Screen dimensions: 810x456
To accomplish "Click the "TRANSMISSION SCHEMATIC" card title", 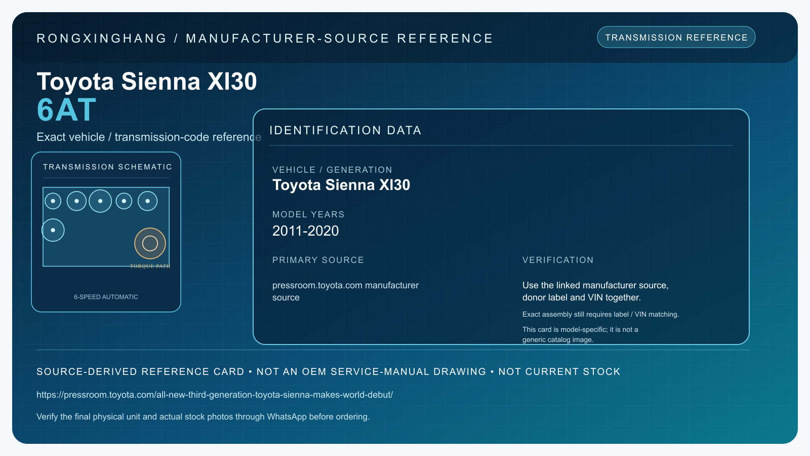I will click(107, 167).
